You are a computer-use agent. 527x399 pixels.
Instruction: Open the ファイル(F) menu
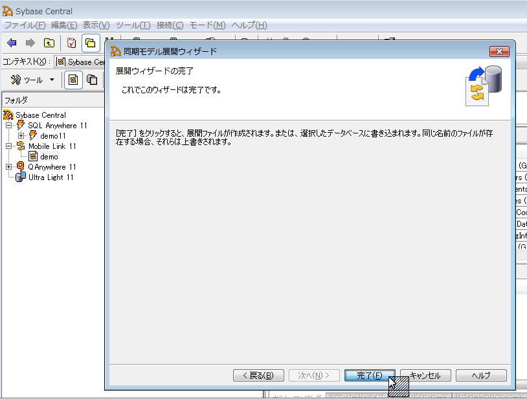25,25
